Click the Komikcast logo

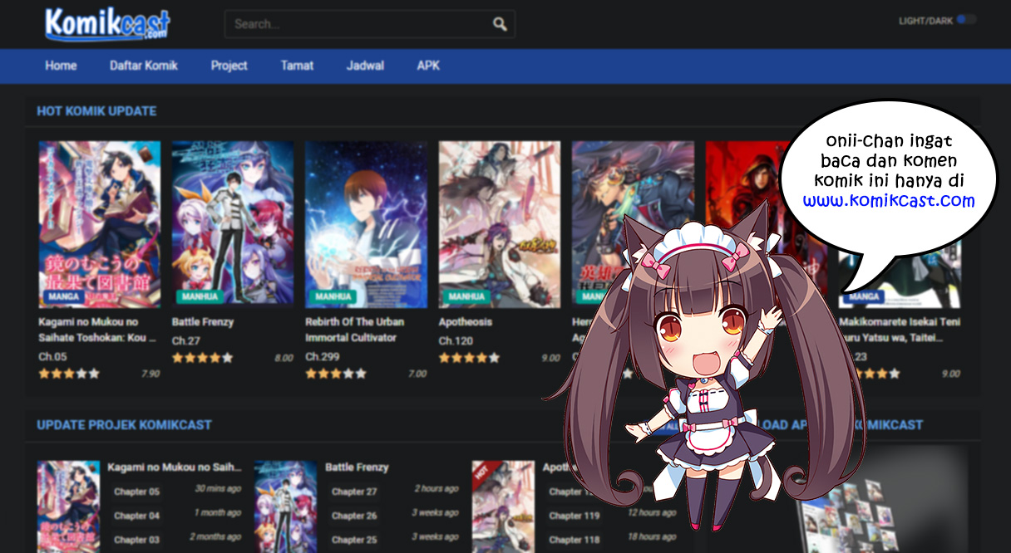coord(107,24)
